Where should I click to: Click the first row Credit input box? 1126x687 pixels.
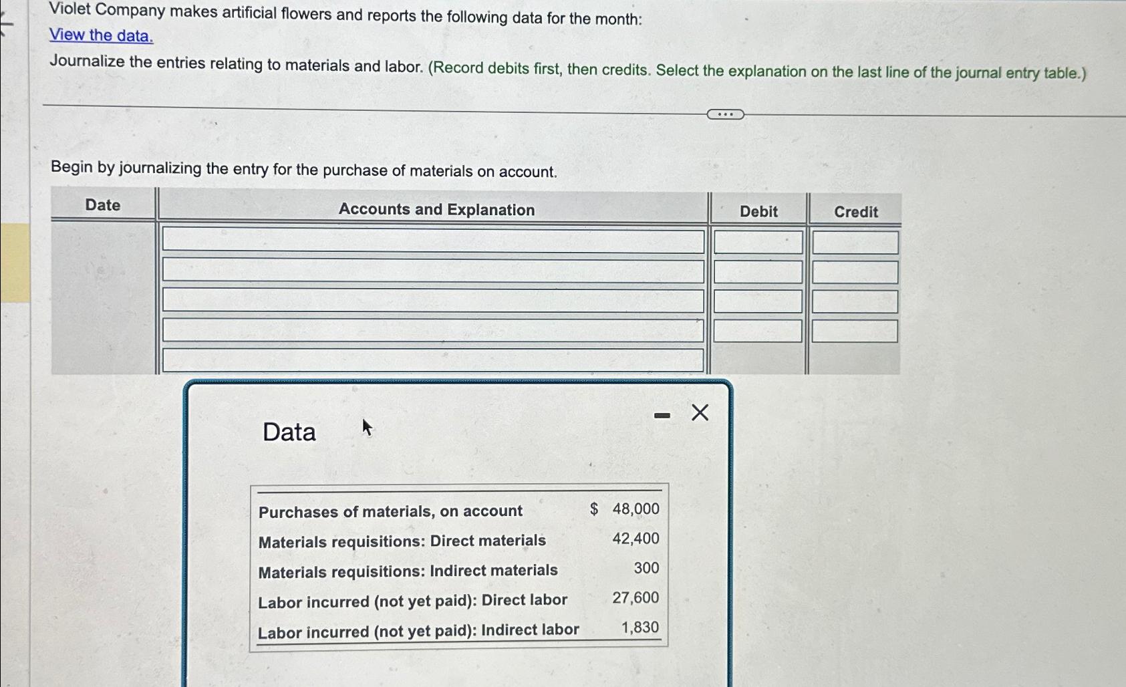point(855,243)
